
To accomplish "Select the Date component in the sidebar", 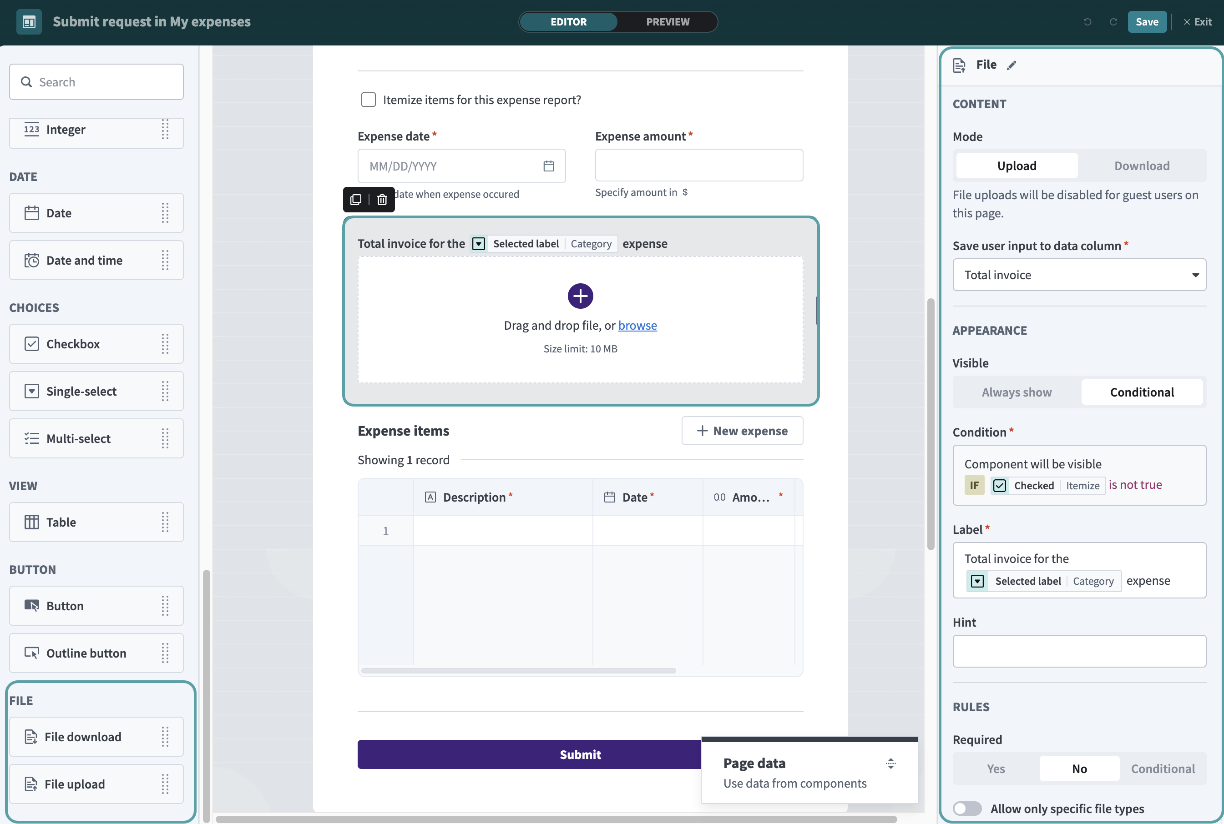I will (96, 213).
